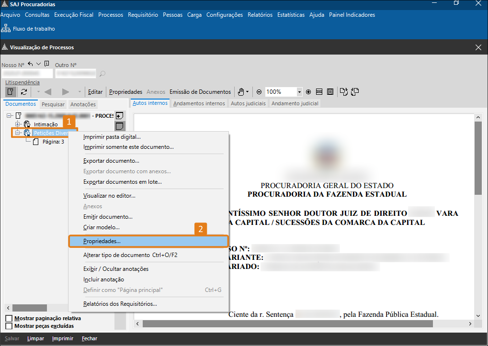
Task: Toggle Mostrar peças excluídas checkbox
Action: (9, 326)
